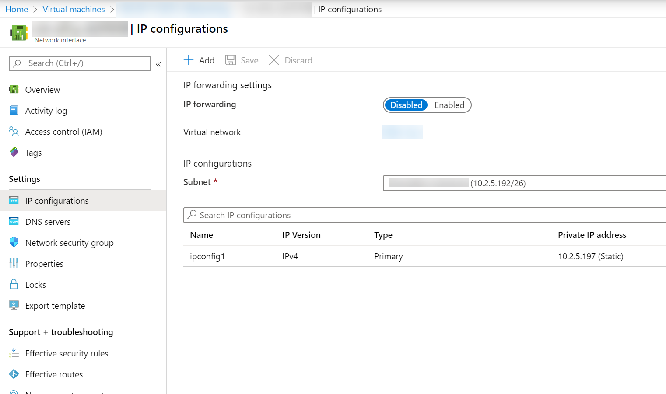This screenshot has width=666, height=394.
Task: Expand the Support + troubleshooting section
Action: click(61, 332)
